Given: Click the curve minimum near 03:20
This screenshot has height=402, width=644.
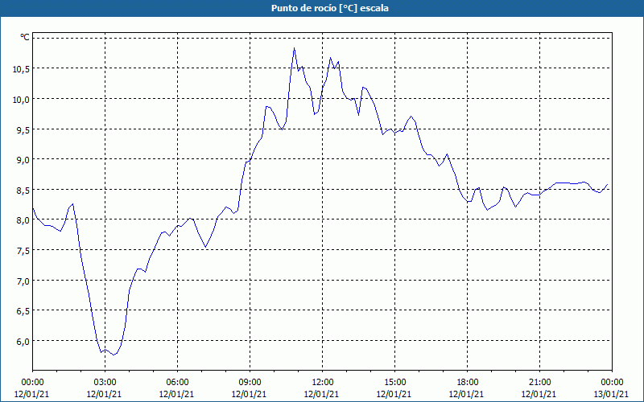Looking at the screenshot, I should tap(114, 355).
